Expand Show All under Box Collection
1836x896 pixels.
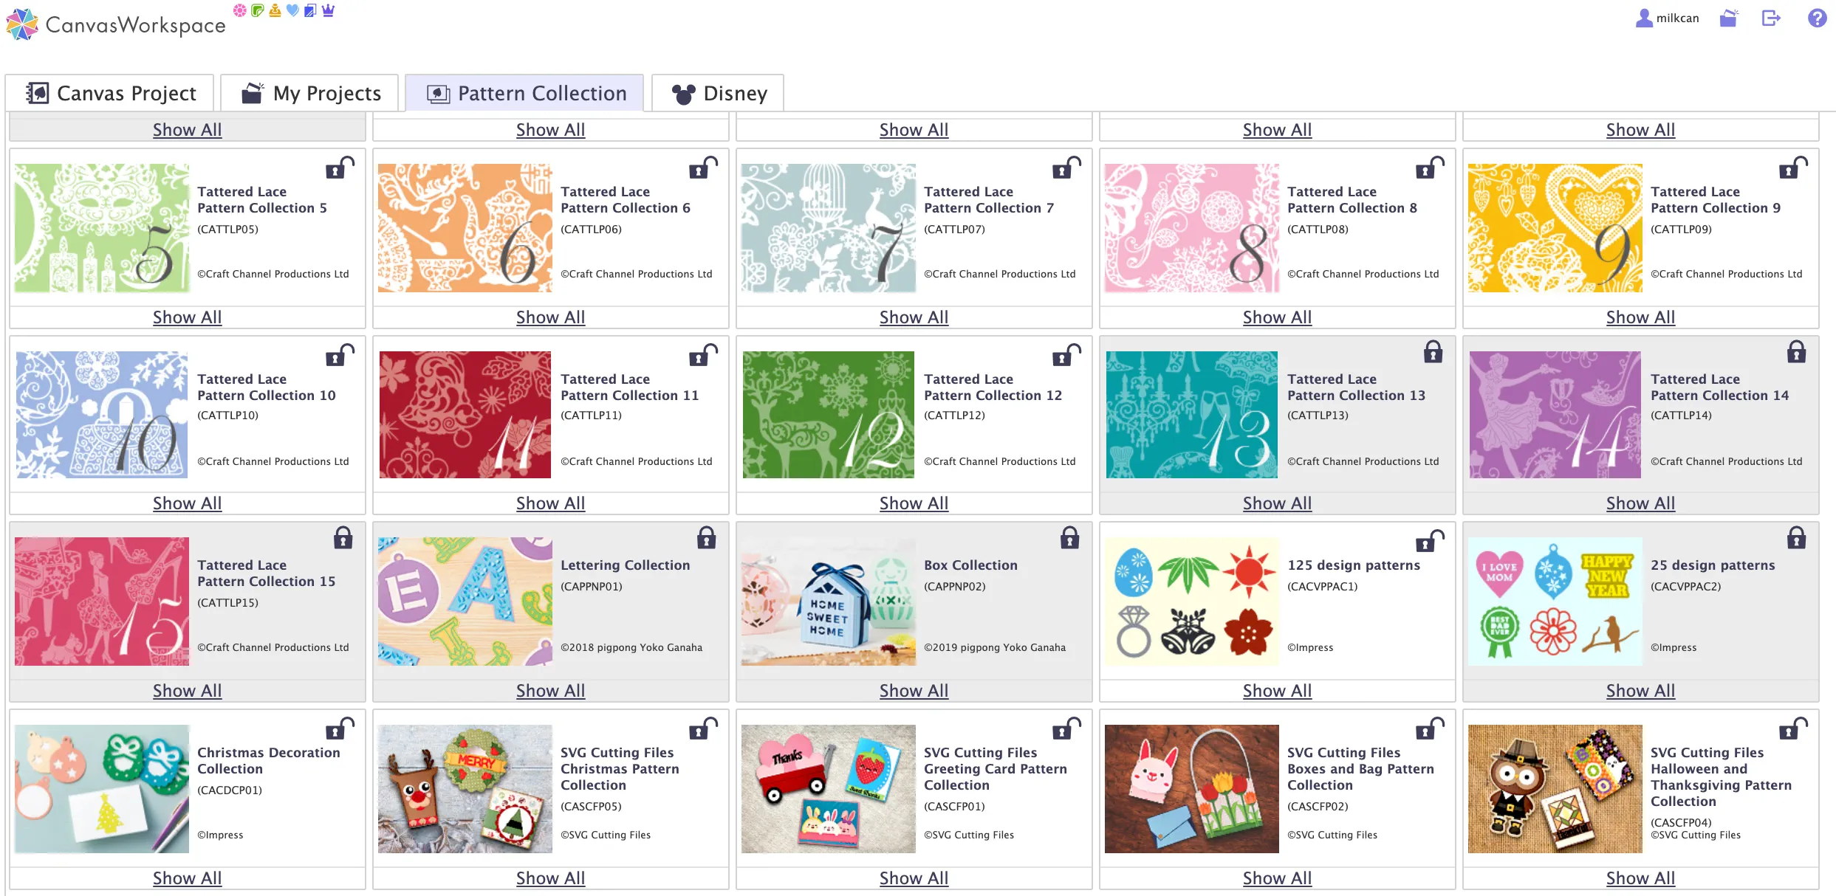tap(914, 691)
